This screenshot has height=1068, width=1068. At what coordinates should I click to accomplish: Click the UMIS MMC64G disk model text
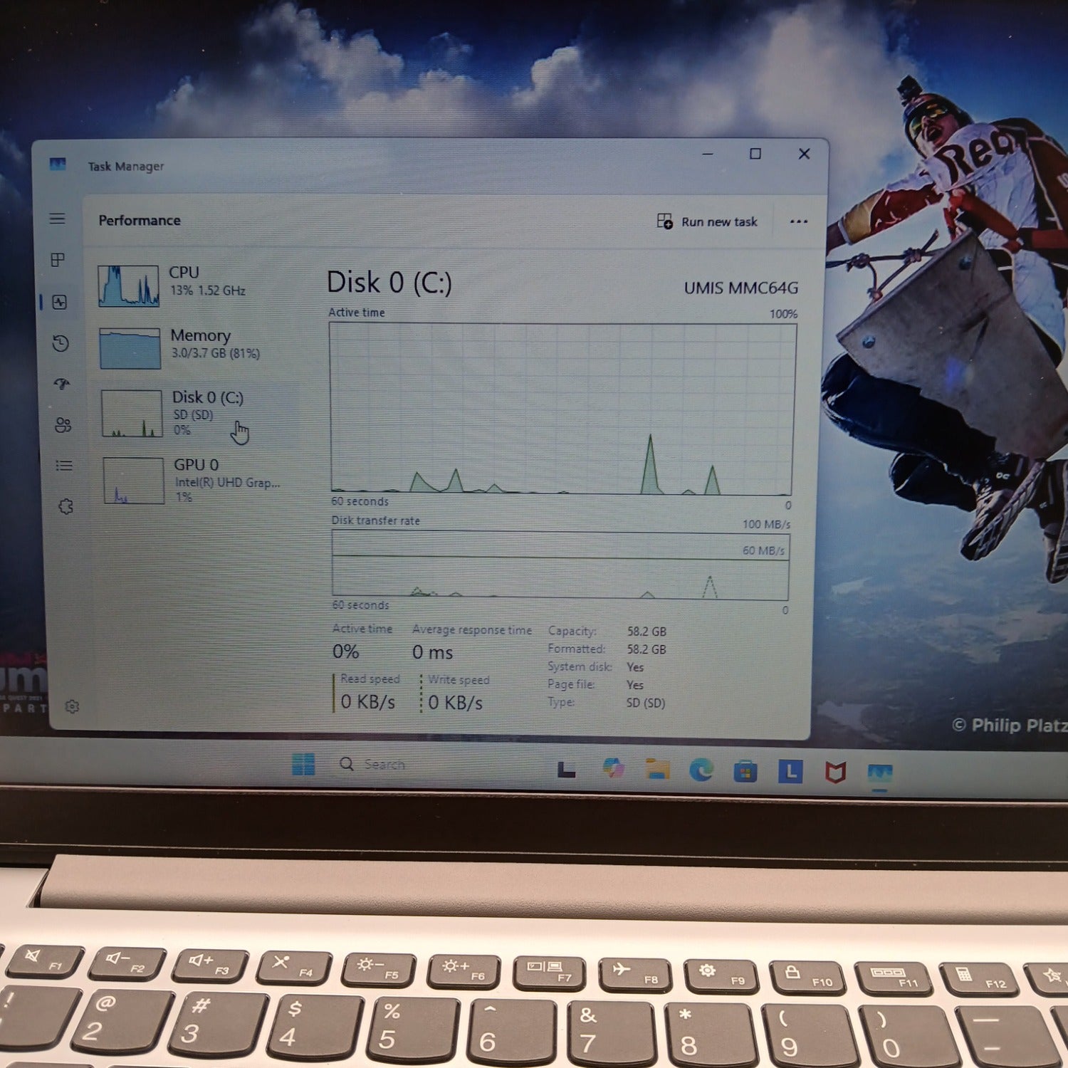point(740,288)
